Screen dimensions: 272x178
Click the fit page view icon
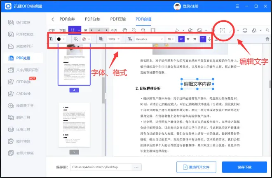coord(153,30)
